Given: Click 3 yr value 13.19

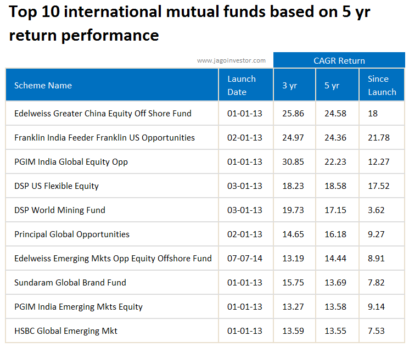Looking at the screenshot, I should pos(293,258).
